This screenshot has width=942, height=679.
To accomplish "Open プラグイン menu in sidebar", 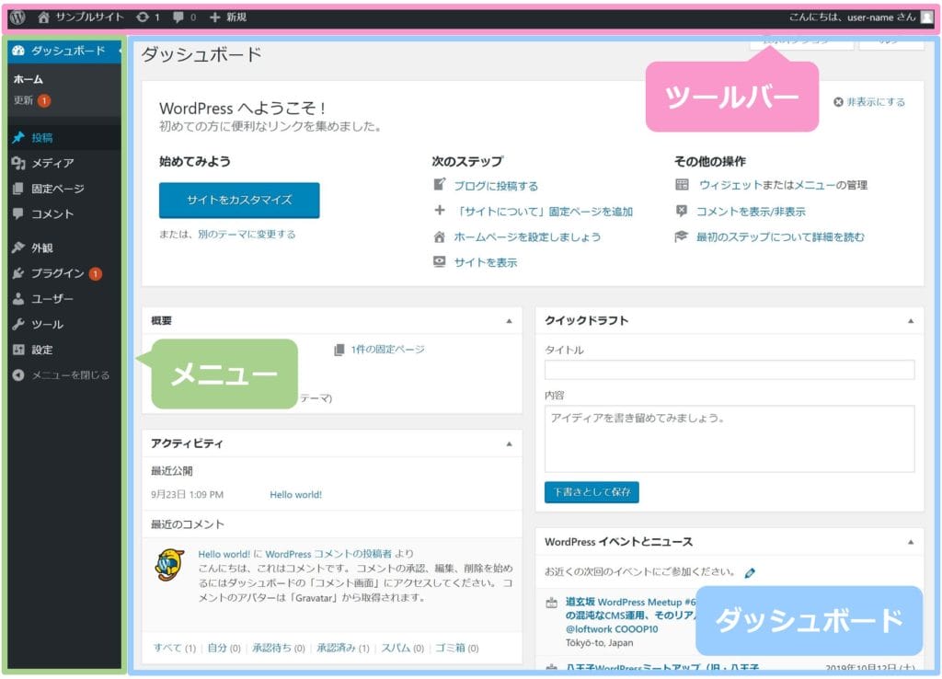I will (57, 273).
